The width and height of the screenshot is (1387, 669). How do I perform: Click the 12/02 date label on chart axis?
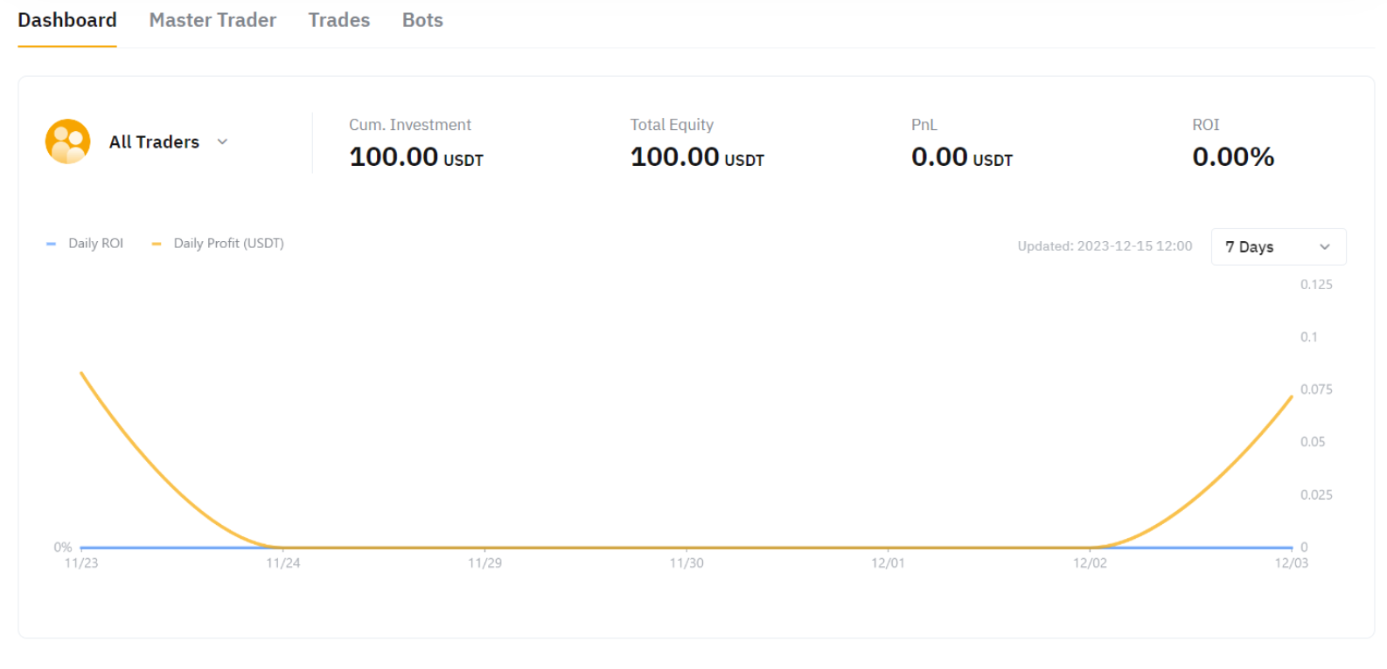point(1090,563)
